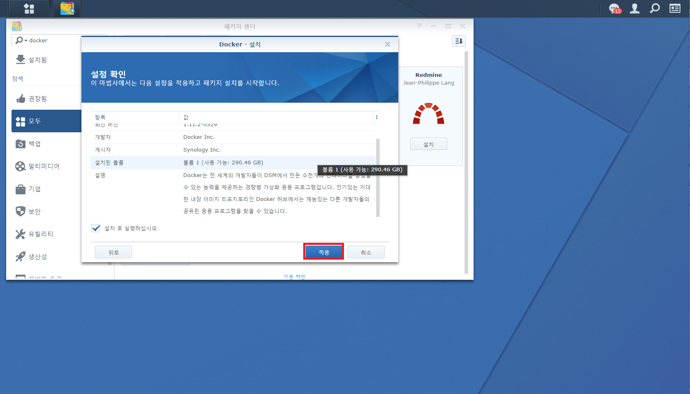Select the 설치됨 (Installed) sidebar item
This screenshot has width=690, height=394.
[x=37, y=60]
